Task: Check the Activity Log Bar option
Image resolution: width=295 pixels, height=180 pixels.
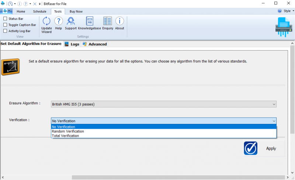Action: [x=5, y=31]
